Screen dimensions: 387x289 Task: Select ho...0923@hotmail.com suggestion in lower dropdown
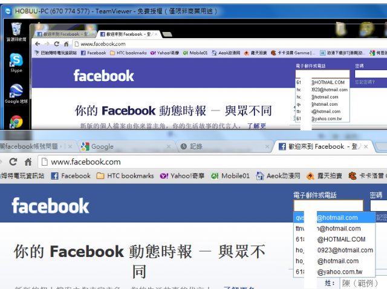pos(334,250)
